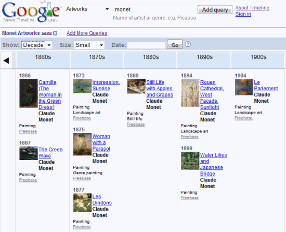
Task: Open Camille (The Woman in the Green Dress) thumbnail
Action: pos(29,93)
